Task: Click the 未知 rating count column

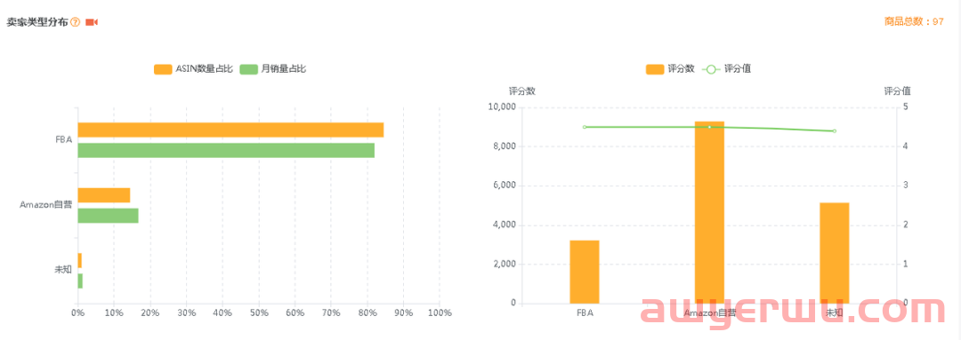Action: coord(835,253)
